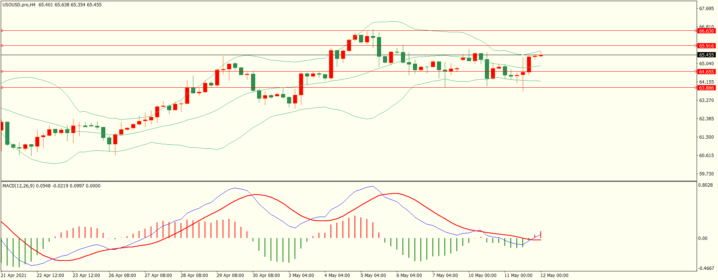Image resolution: width=718 pixels, height=280 pixels.
Task: Click the 59.730 value on the price axis
Action: (706, 174)
